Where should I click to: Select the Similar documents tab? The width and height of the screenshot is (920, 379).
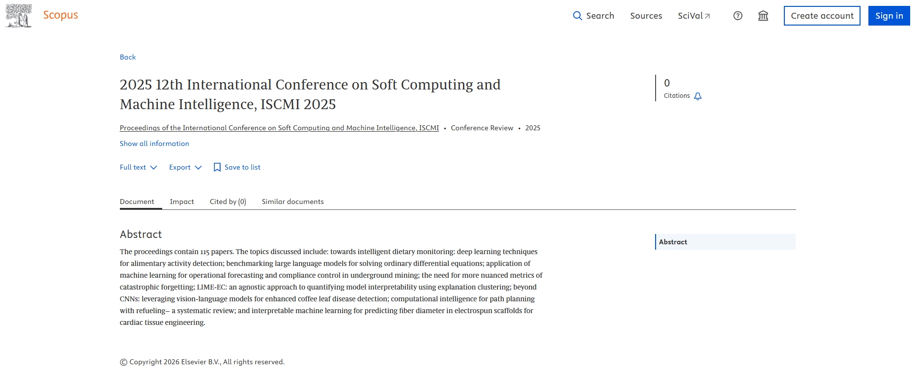(x=292, y=202)
